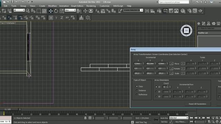This screenshot has height=124, width=221.
Task: Click the Select and Manipulate icon
Action: (x=85, y=11)
